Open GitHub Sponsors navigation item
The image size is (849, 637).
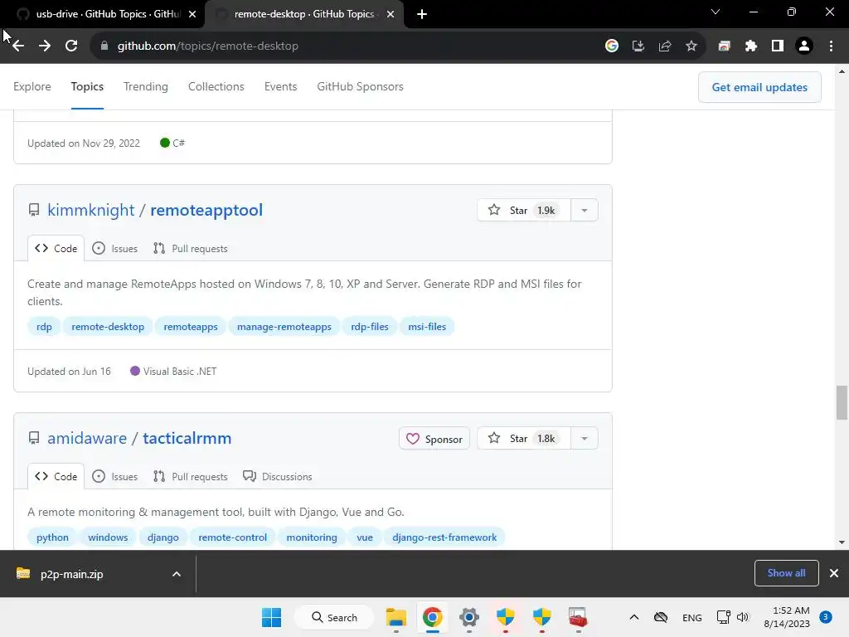360,86
